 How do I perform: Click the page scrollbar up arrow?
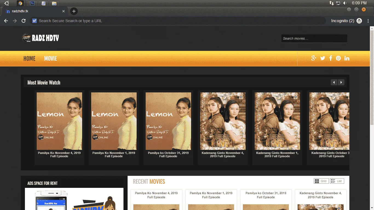coord(372,28)
